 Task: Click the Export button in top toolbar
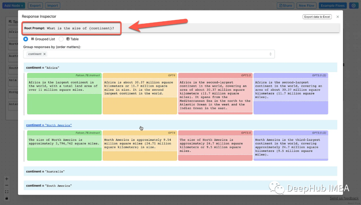click(x=35, y=6)
